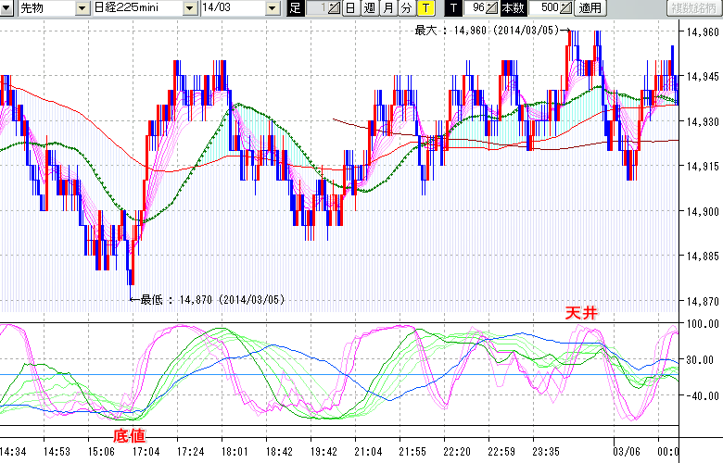The image size is (723, 463).
Task: Select the 分 minute chart button
Action: (406, 8)
